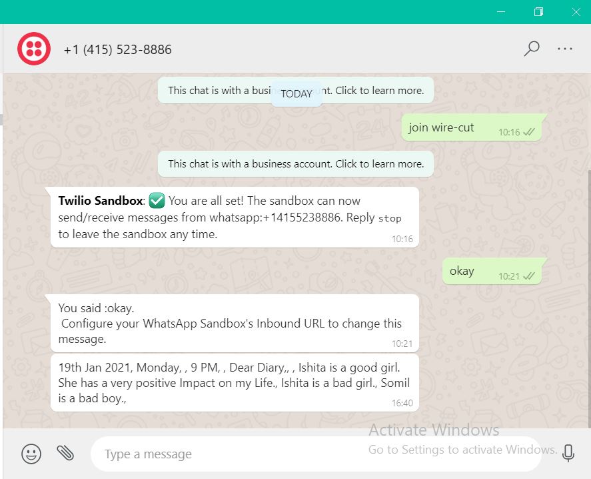Click the read-receipt ticks on 'join wire-cut'
591x479 pixels.
pos(529,132)
